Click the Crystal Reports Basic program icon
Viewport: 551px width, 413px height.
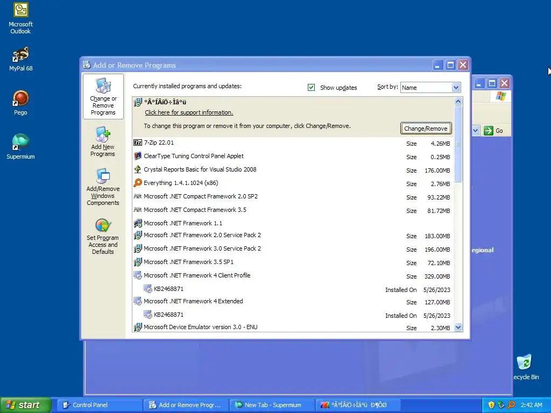point(137,169)
